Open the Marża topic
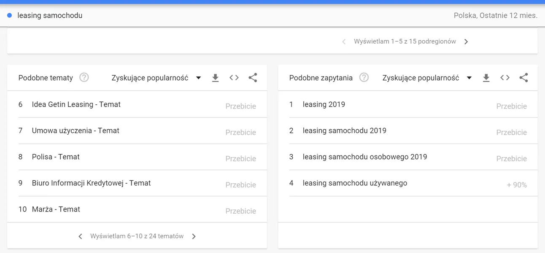This screenshot has width=545, height=253. pos(56,209)
